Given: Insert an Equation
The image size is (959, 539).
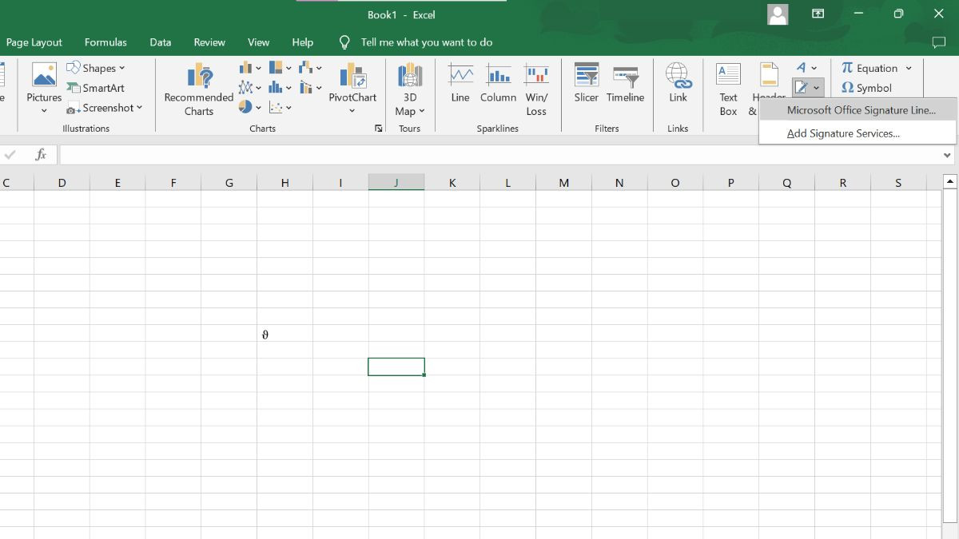Looking at the screenshot, I should point(869,68).
